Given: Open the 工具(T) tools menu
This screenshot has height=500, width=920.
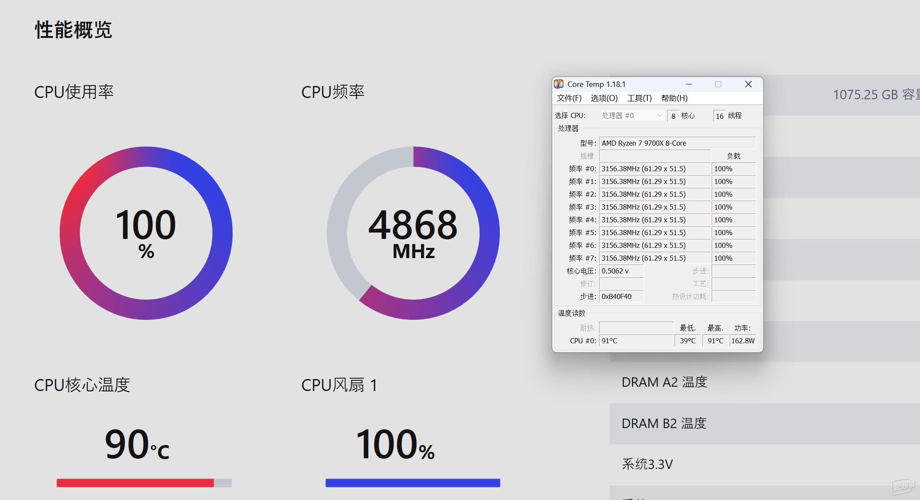Looking at the screenshot, I should (x=640, y=98).
